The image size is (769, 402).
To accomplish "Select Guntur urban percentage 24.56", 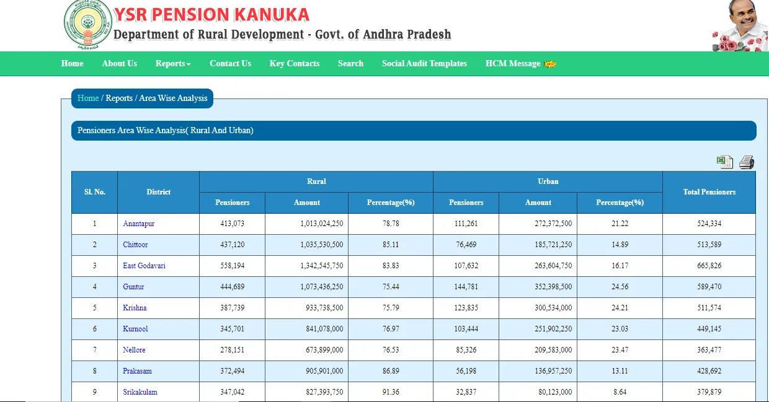I will (620, 287).
